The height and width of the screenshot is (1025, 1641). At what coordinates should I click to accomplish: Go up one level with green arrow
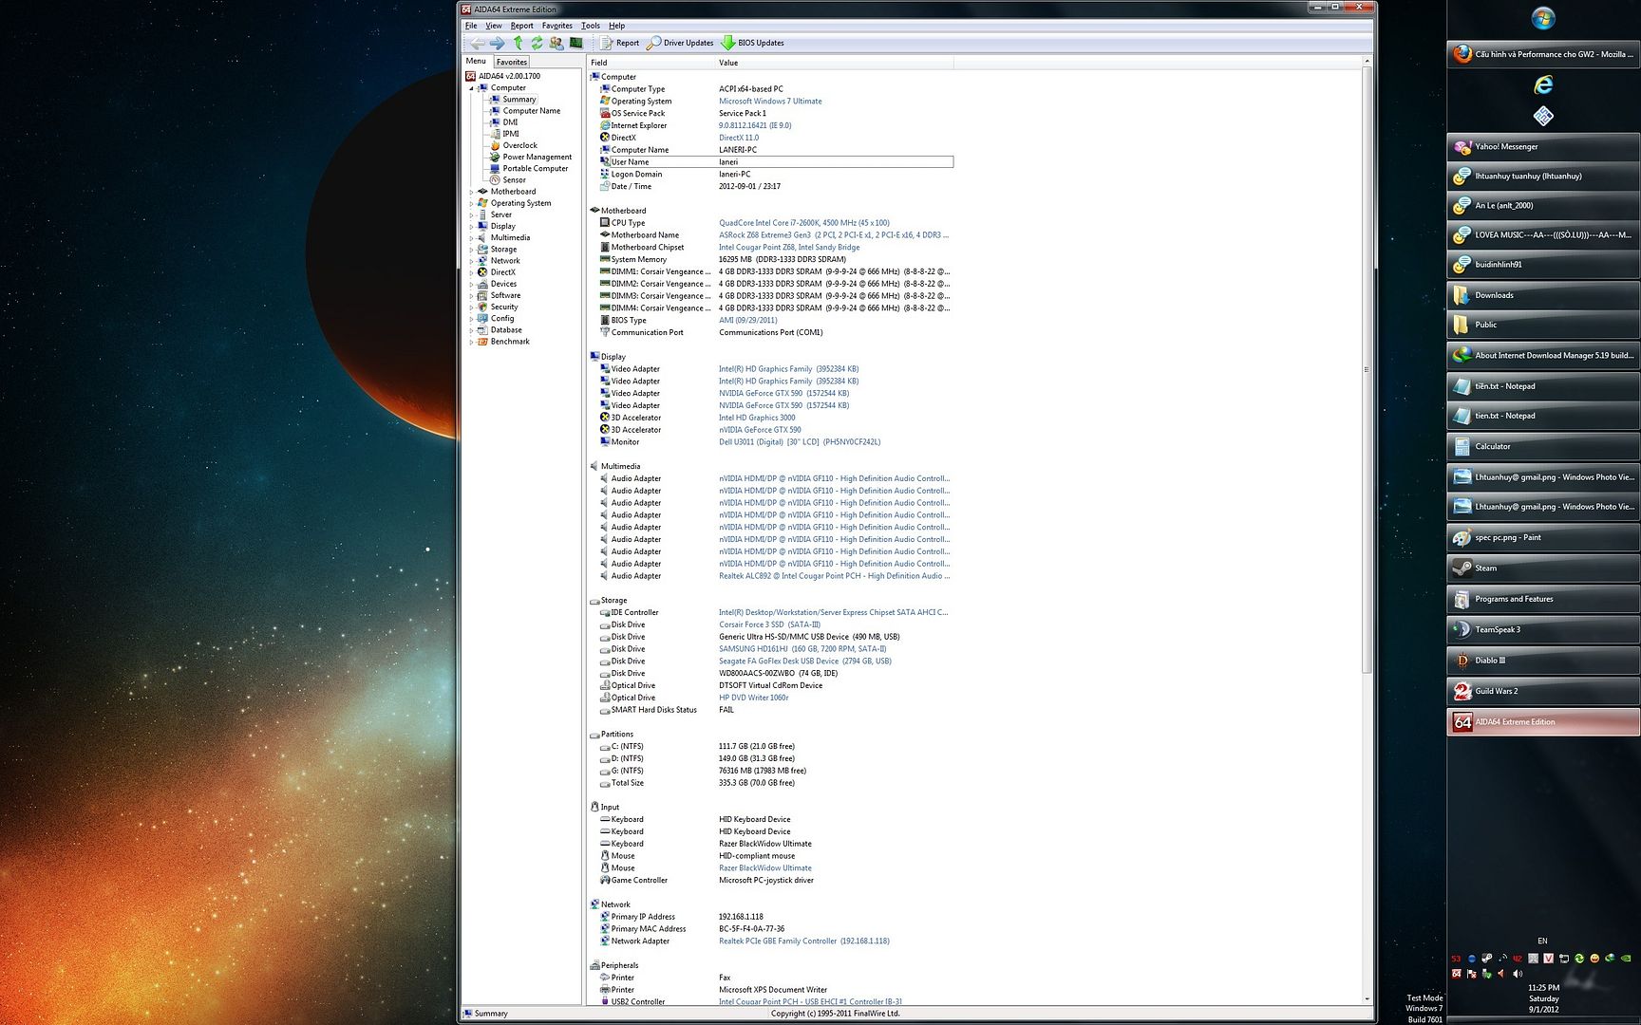click(518, 43)
